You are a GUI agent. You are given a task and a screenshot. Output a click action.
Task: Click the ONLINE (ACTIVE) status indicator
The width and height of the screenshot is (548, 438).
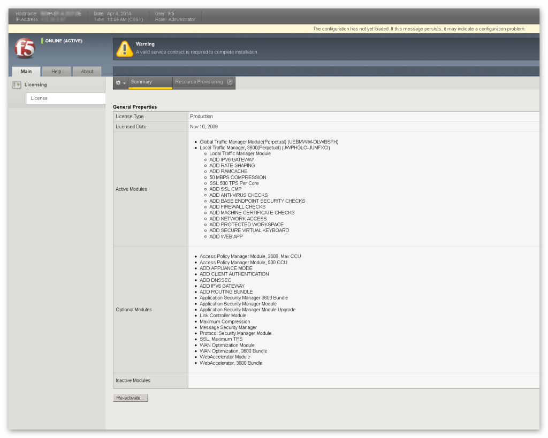[x=62, y=41]
